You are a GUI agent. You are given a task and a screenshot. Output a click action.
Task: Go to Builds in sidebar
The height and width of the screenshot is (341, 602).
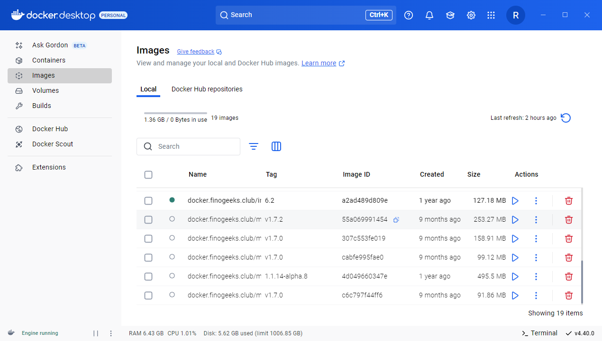(x=60, y=106)
